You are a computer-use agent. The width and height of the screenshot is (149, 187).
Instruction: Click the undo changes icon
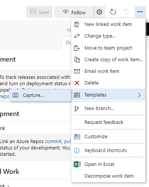[x=126, y=12]
